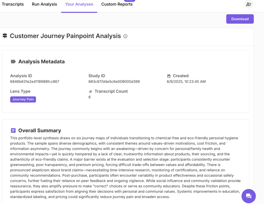This screenshot has height=204, width=264.
Task: Click the calendar icon next to Created
Action: point(169,76)
